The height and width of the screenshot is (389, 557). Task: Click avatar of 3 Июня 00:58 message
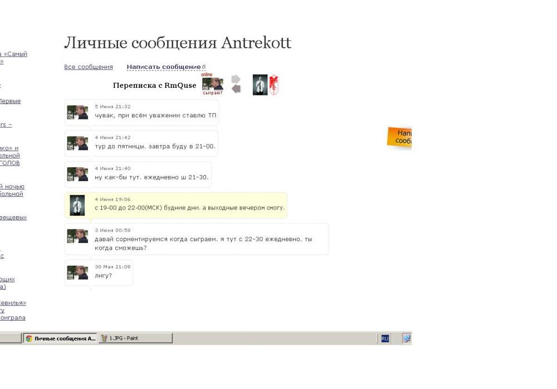(x=77, y=236)
